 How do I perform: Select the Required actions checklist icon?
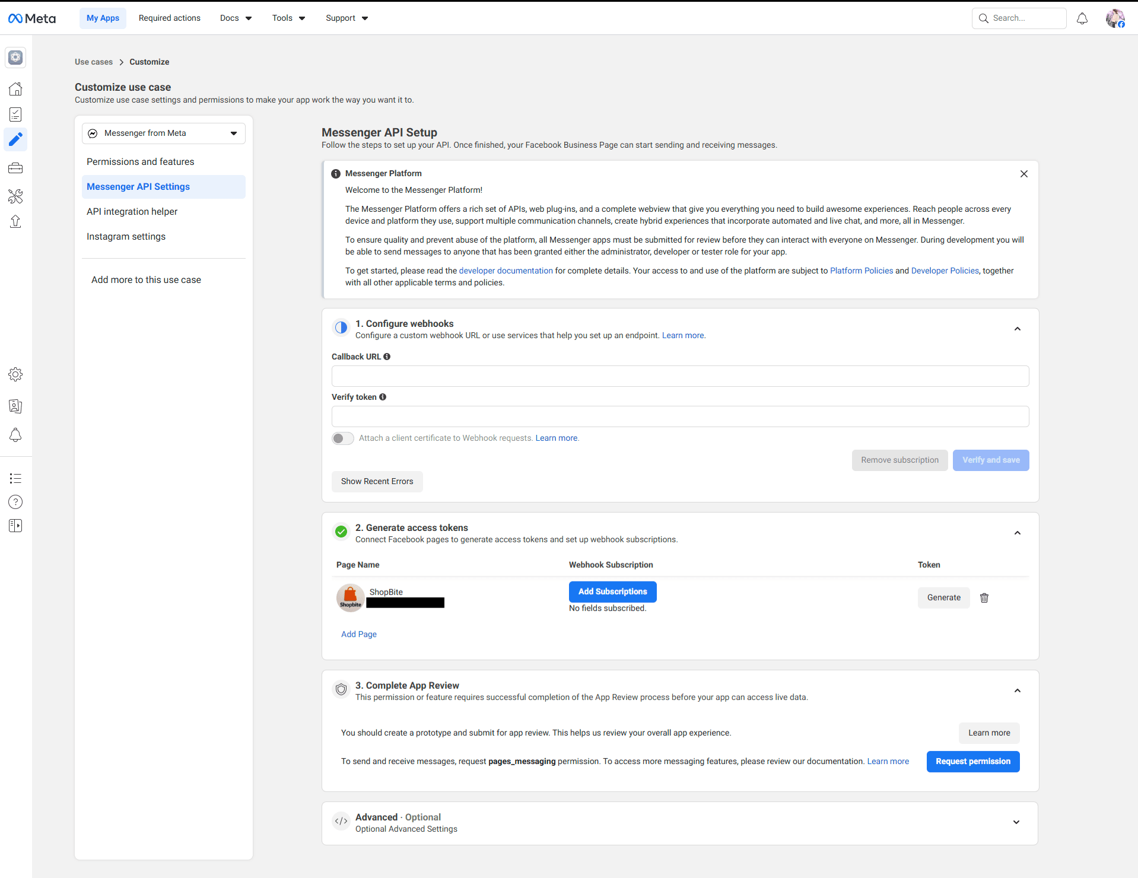[x=15, y=114]
